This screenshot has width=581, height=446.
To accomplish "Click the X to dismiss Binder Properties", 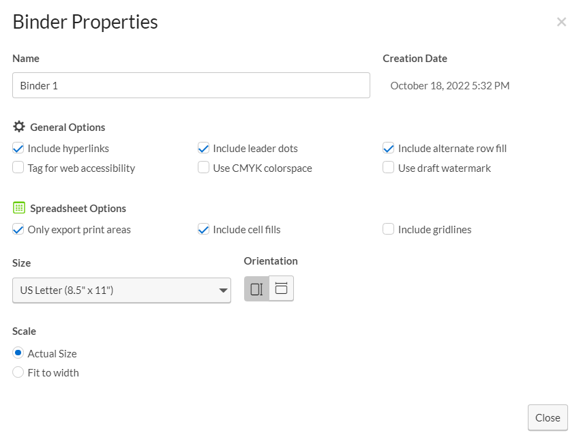I will [561, 21].
